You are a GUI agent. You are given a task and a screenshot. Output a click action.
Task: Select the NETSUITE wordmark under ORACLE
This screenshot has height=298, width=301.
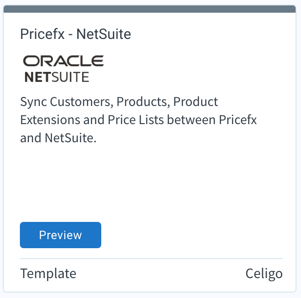[57, 77]
